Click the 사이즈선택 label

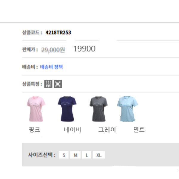[41, 155]
